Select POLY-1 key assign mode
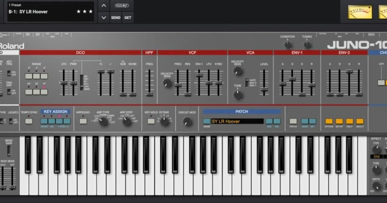The image size is (387, 203). click(59, 121)
